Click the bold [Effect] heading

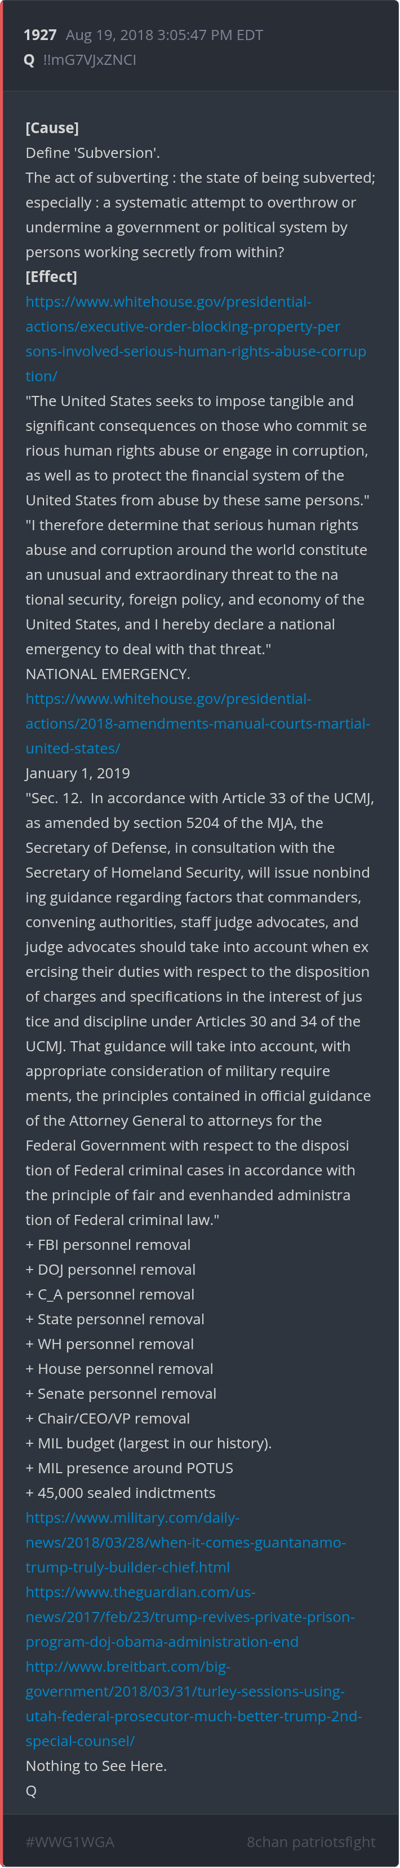pyautogui.click(x=51, y=276)
